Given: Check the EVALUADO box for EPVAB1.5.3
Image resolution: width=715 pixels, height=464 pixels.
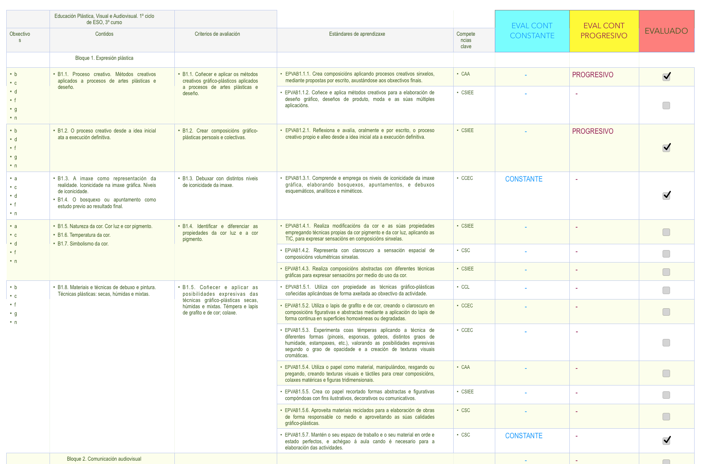Looking at the screenshot, I should (x=666, y=343).
